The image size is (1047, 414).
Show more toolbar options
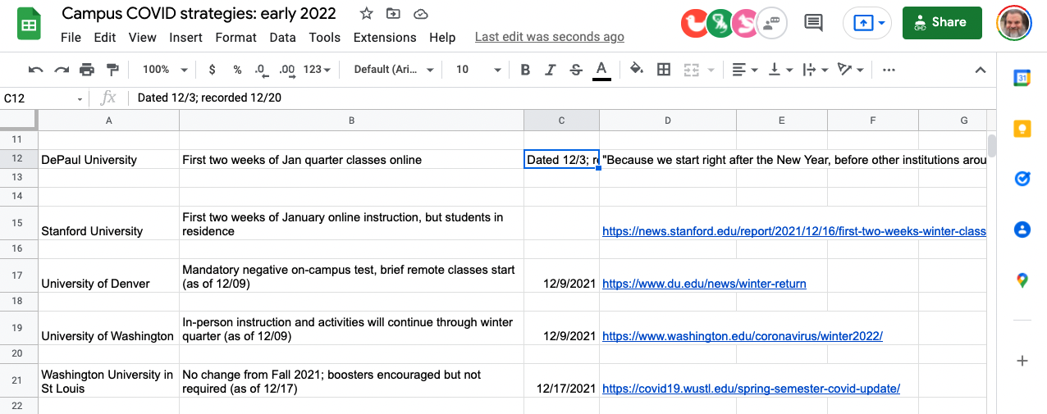889,70
